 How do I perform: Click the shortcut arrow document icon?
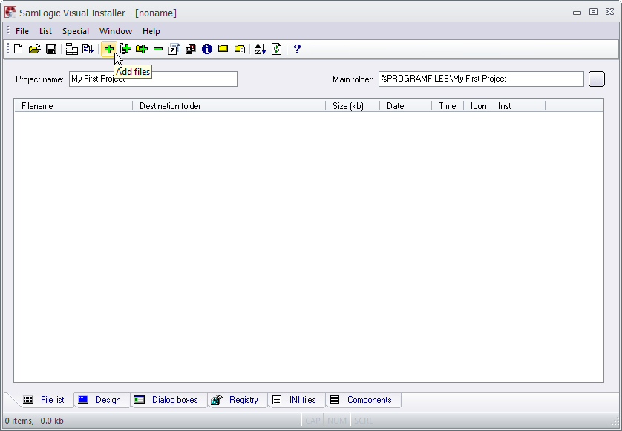(x=174, y=49)
